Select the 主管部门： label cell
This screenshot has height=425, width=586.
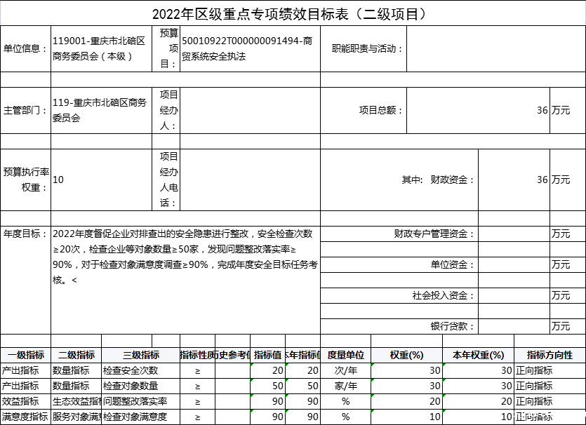click(x=25, y=111)
